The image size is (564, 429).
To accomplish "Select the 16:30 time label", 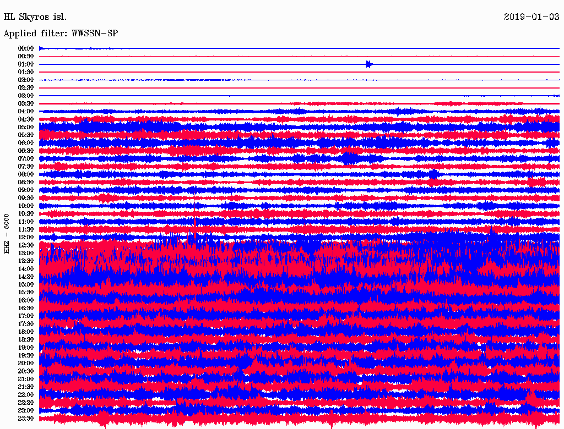I will [x=26, y=308].
